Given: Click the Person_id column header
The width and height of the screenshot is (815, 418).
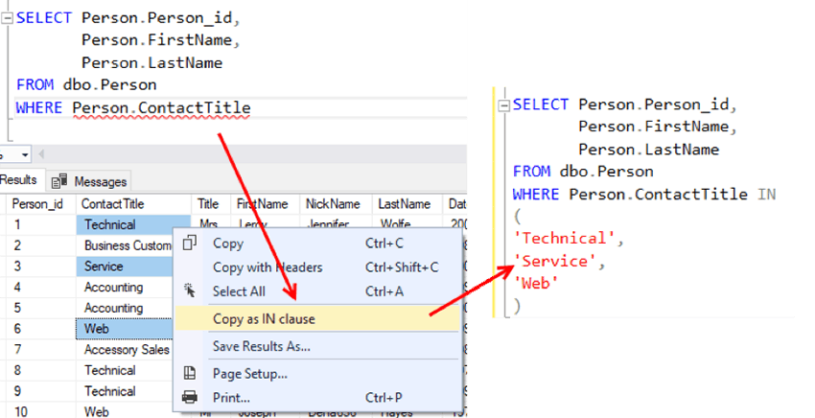Looking at the screenshot, I should 37,204.
